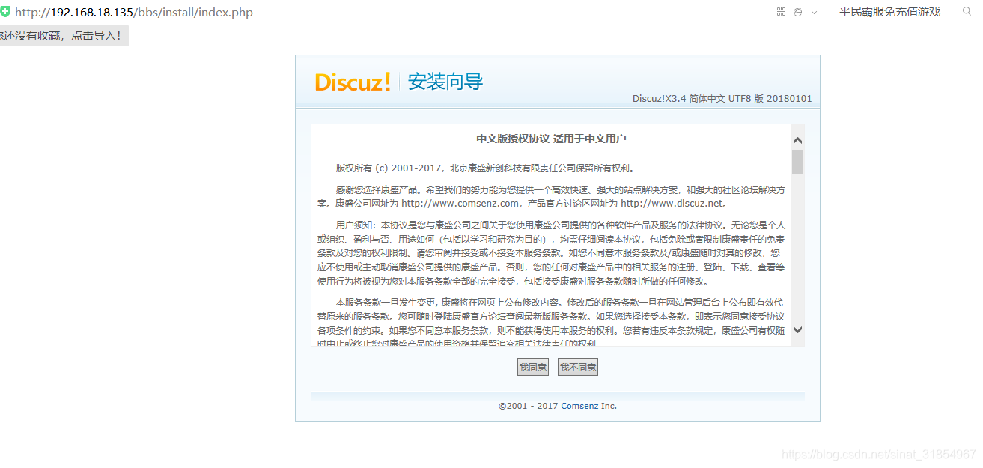Open the QR code icon in address bar
This screenshot has width=983, height=468.
(781, 12)
